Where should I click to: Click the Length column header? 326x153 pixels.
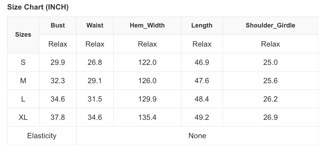(x=202, y=25)
